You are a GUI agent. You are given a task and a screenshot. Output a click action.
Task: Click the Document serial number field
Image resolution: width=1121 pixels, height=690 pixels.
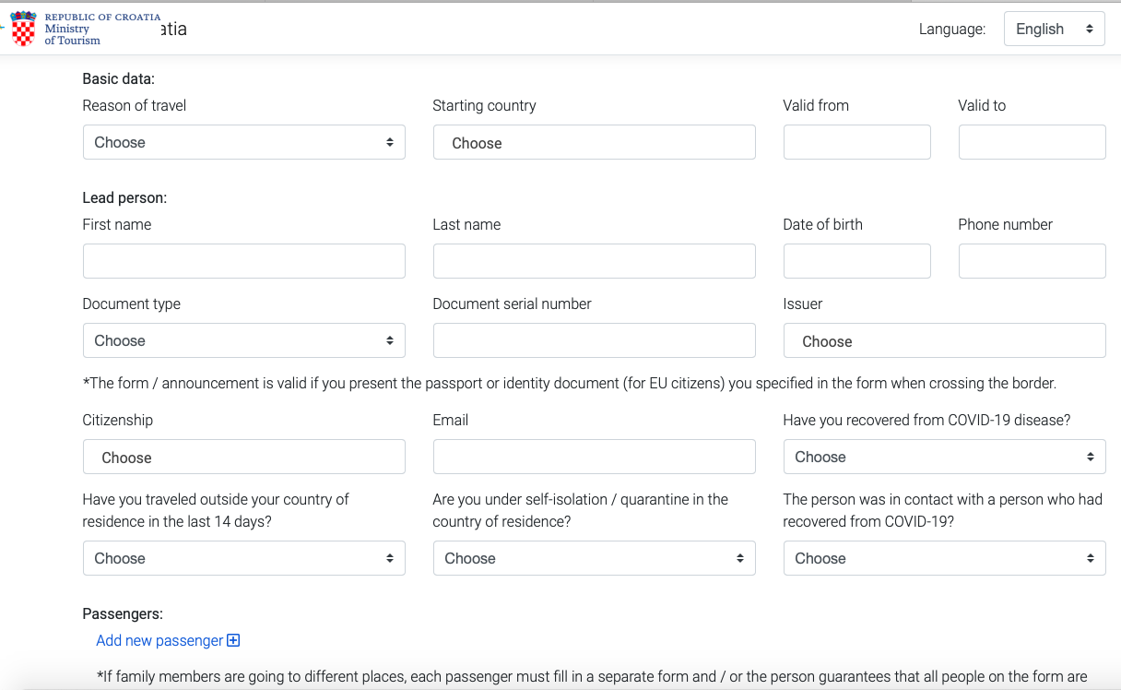tap(594, 340)
